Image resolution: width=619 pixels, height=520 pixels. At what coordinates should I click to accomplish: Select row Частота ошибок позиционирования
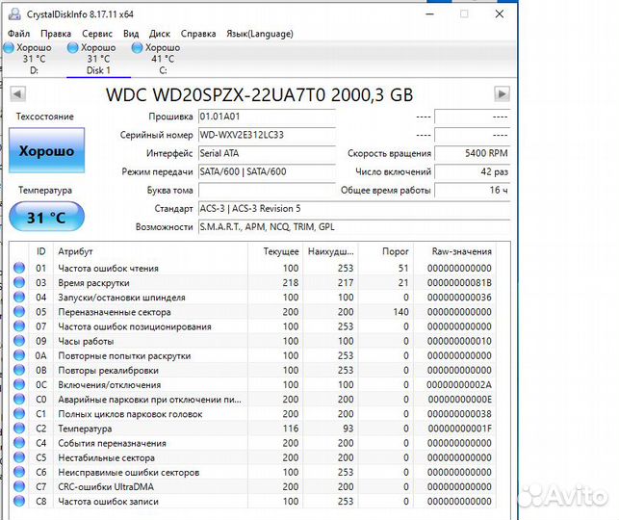click(252, 326)
